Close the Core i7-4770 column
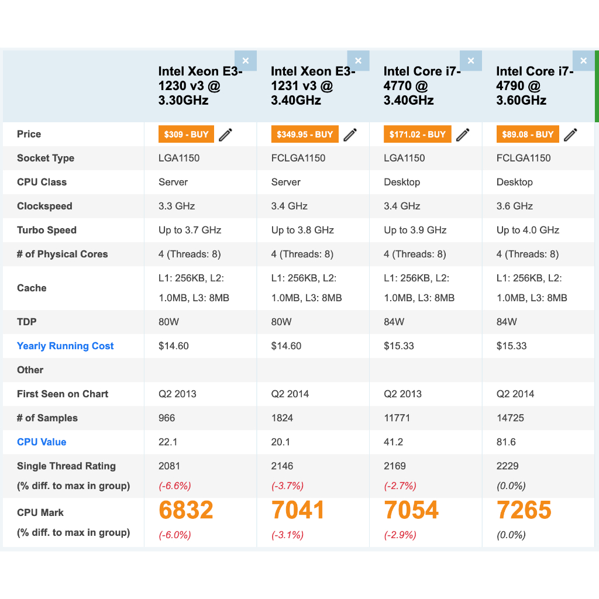The height and width of the screenshot is (599, 599). pos(471,61)
